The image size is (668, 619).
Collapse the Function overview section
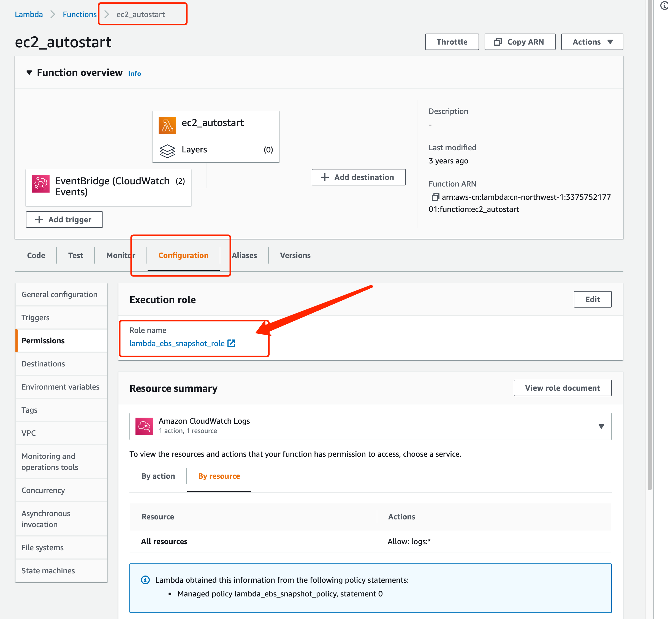click(29, 73)
